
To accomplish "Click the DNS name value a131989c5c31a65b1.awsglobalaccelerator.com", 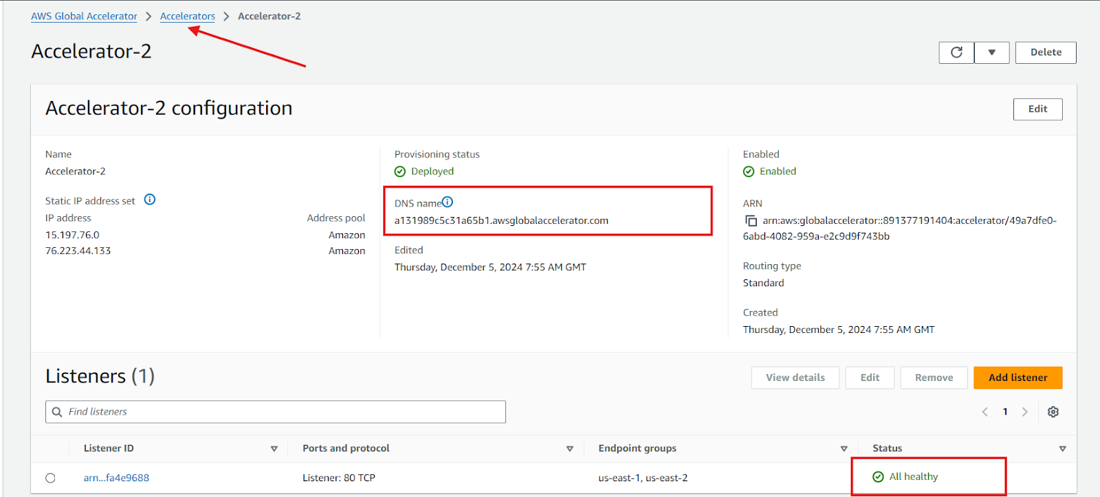I will [x=501, y=220].
